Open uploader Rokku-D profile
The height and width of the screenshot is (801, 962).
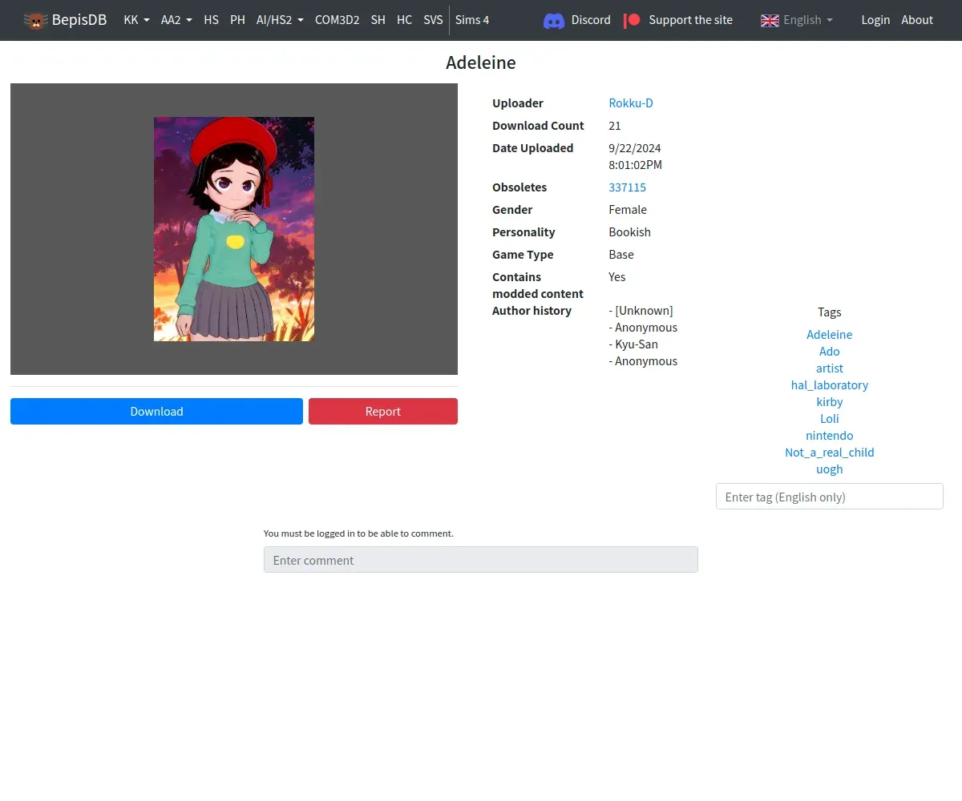click(x=631, y=103)
